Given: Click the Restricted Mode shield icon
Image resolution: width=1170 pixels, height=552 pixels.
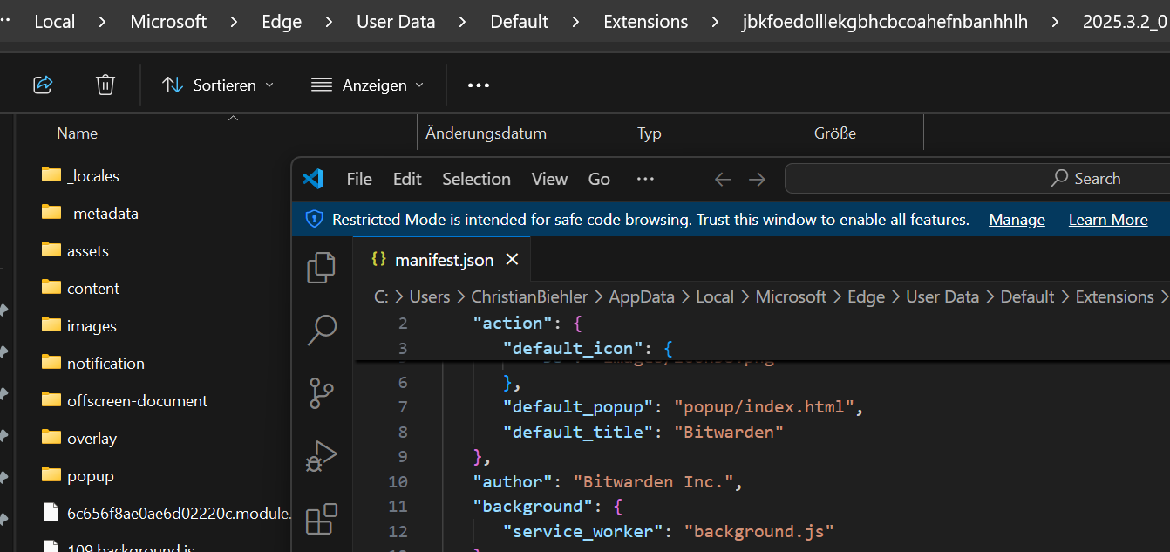Looking at the screenshot, I should tap(313, 219).
